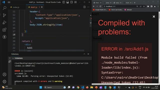Maximize the terminal panel with the chevron up
The image size is (160, 90).
(x=84, y=54)
